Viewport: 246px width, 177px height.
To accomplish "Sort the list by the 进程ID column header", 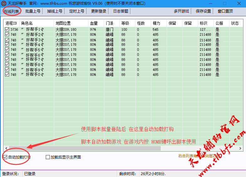I will click(11, 23).
